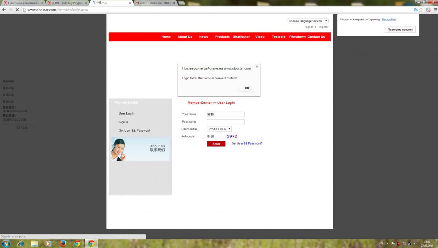
Task: Show hidden system tray icons
Action: point(388,243)
